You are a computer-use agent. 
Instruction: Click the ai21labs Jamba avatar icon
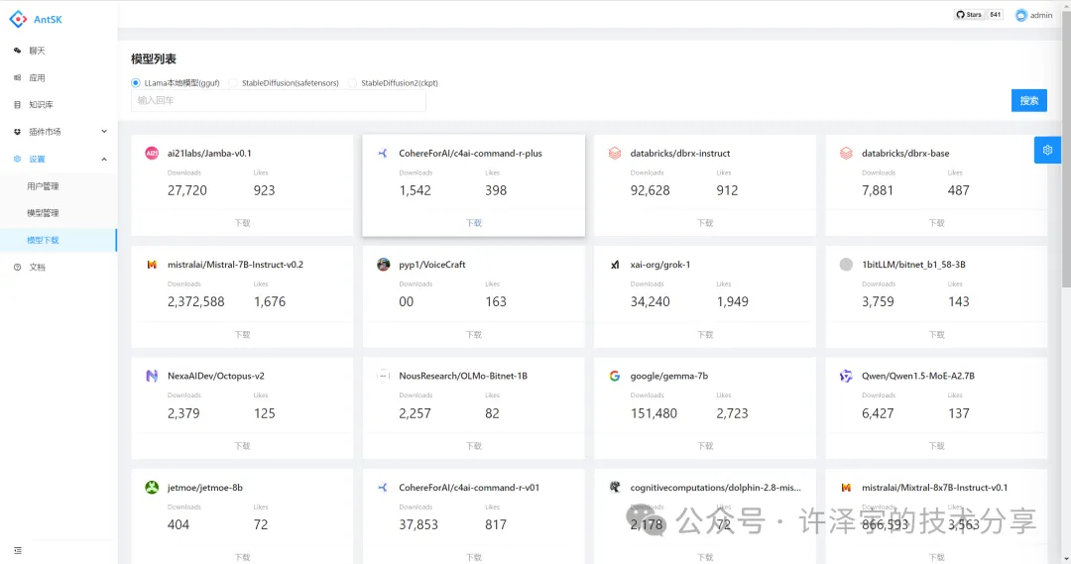(152, 153)
